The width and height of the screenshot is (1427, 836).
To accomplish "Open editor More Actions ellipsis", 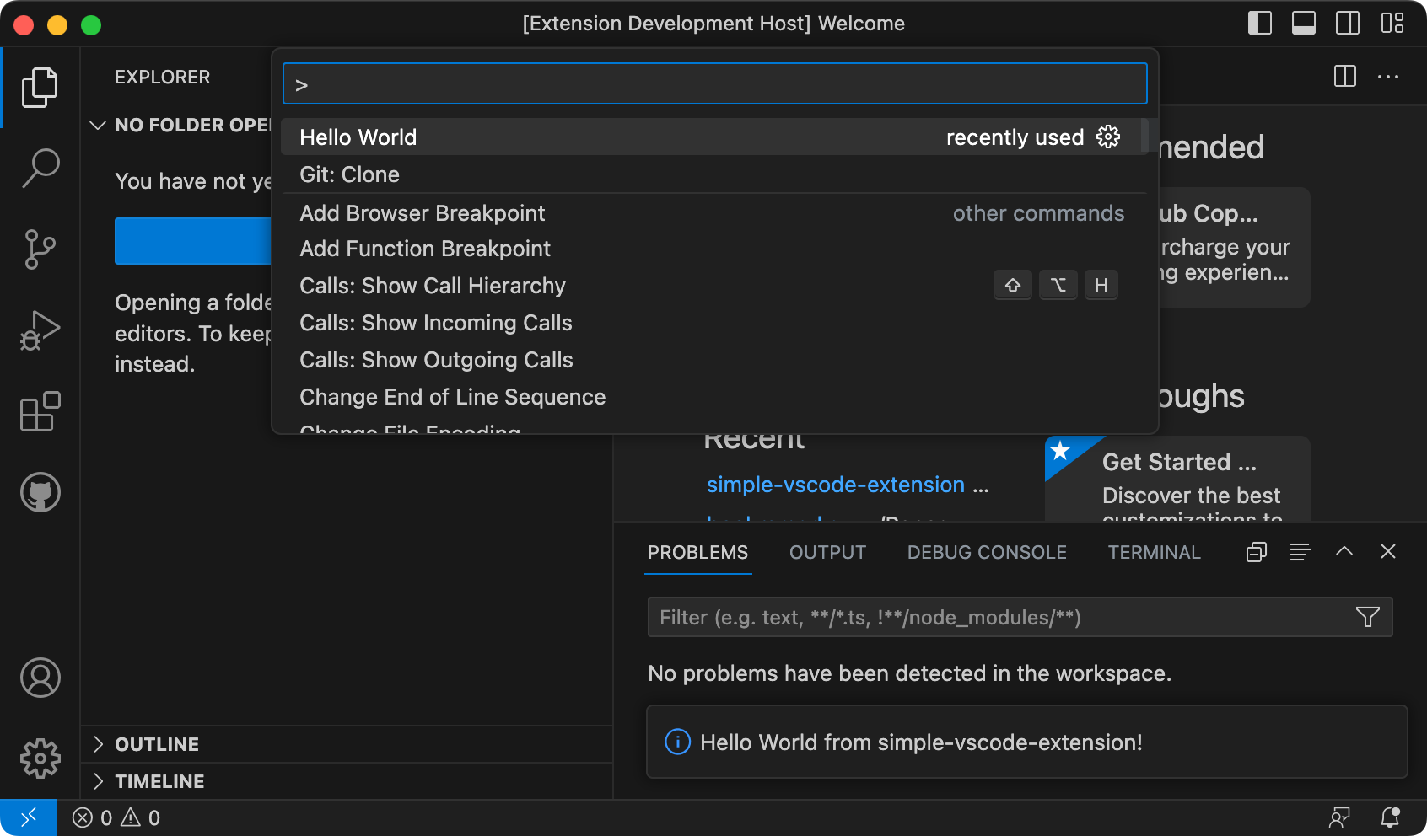I will [1388, 76].
